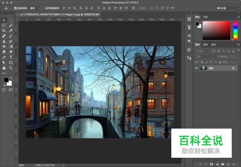This screenshot has height=167, width=241.
Task: Select the Horizontal Type tool
Action: click(x=11, y=57)
